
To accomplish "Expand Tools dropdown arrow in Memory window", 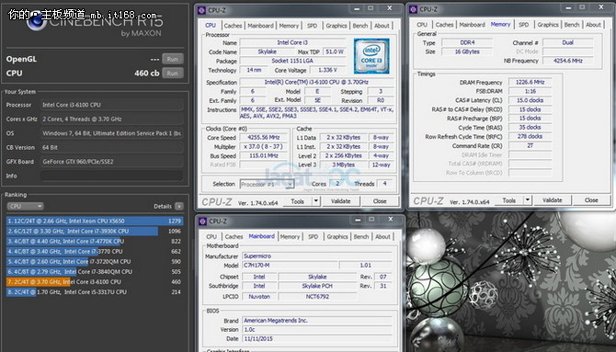I will (x=527, y=200).
